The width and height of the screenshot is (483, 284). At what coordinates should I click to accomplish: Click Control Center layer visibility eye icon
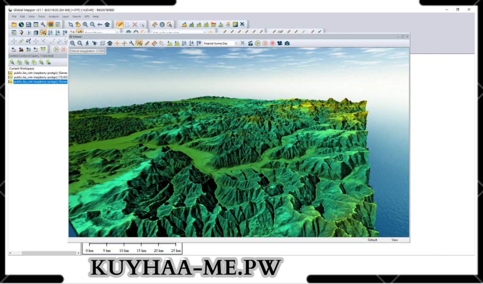point(49,62)
